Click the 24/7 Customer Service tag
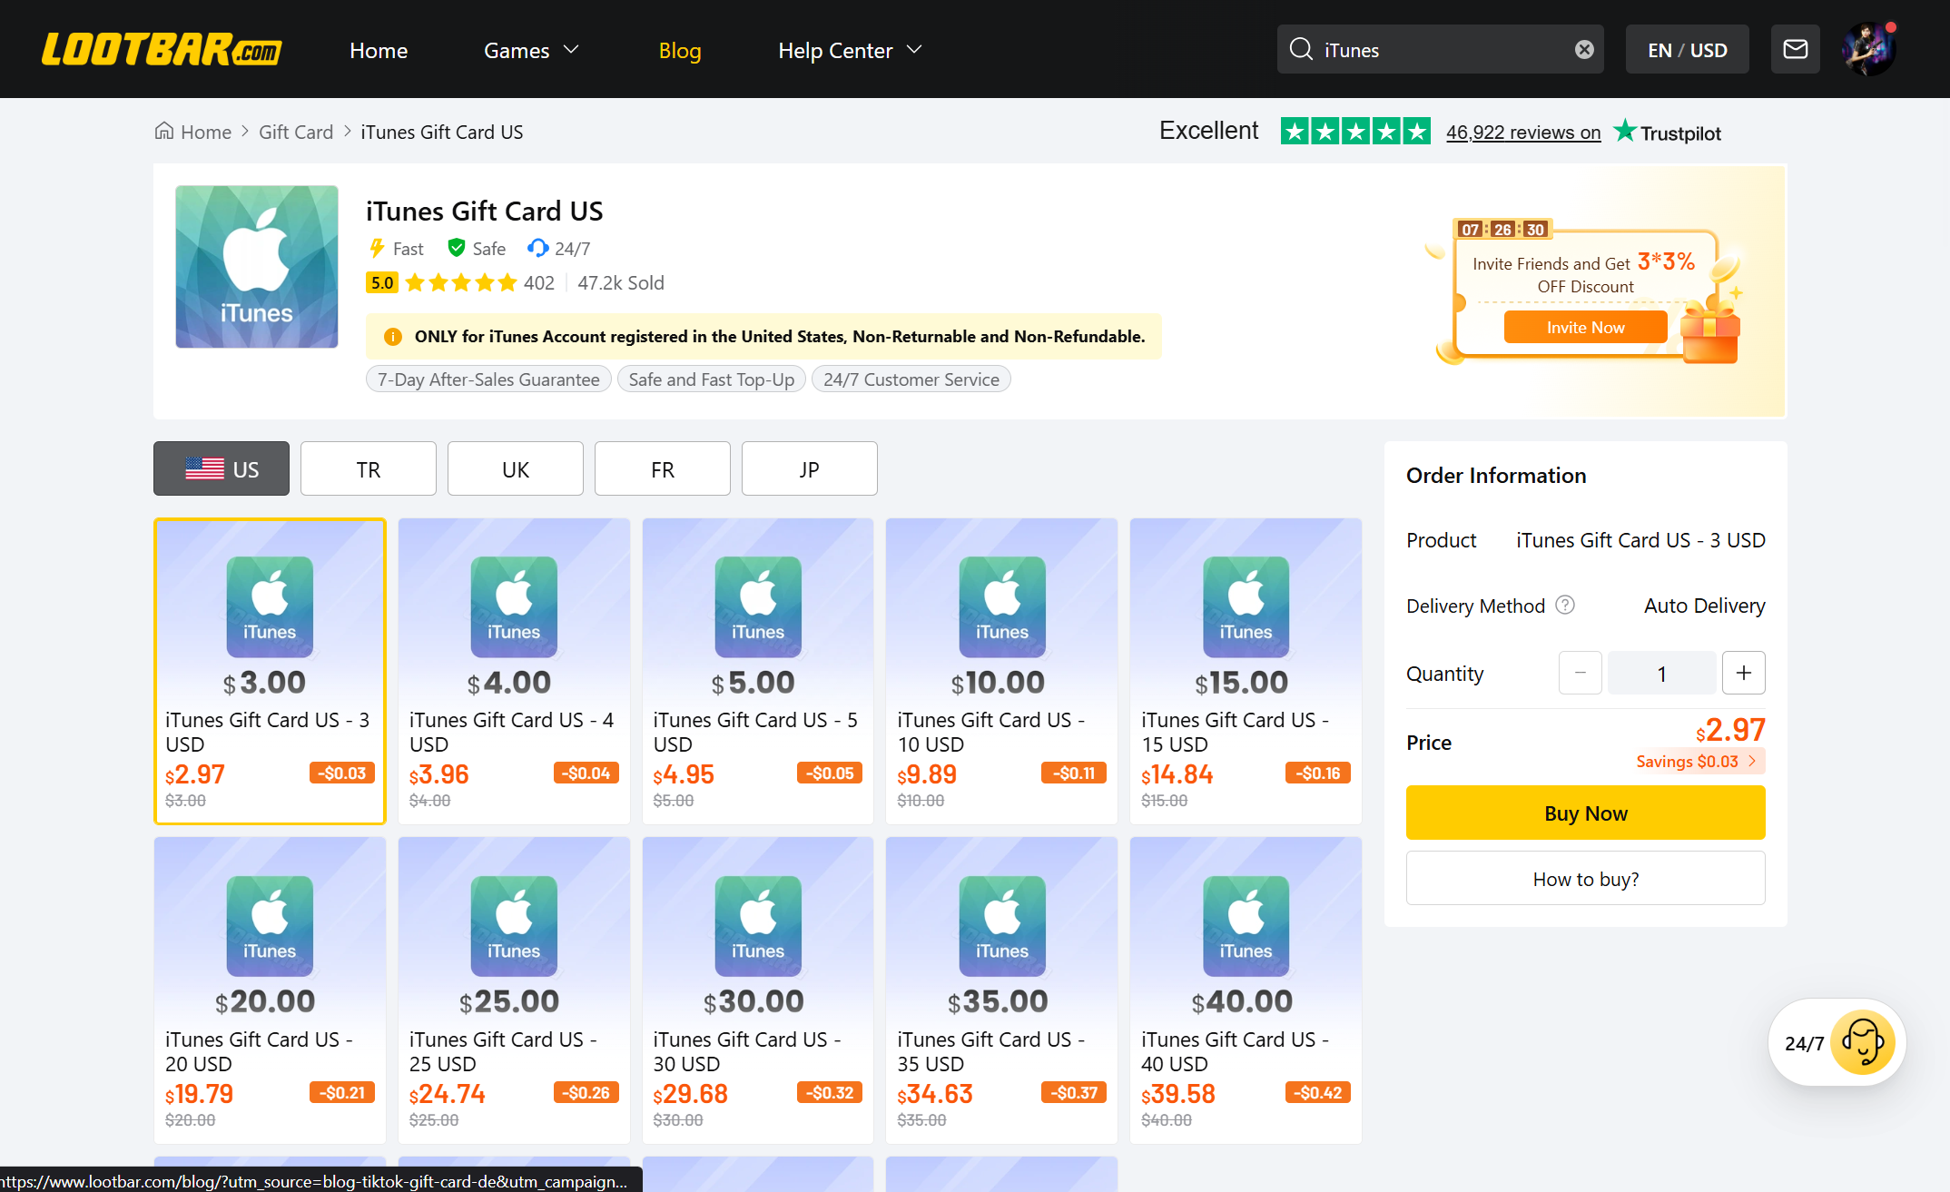Viewport: 1950px width, 1192px height. pos(911,379)
